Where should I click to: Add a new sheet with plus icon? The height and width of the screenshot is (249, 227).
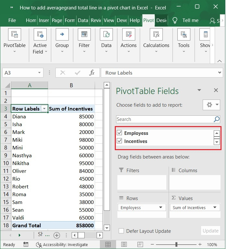57,235
